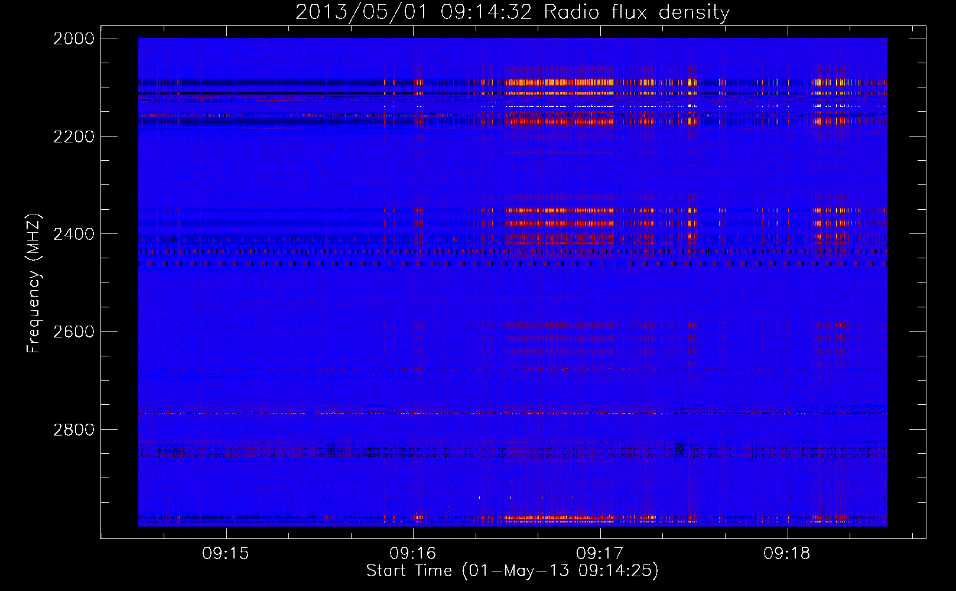Click the 2800 frequency tick label
Screen dimensions: 956x591
click(x=74, y=430)
